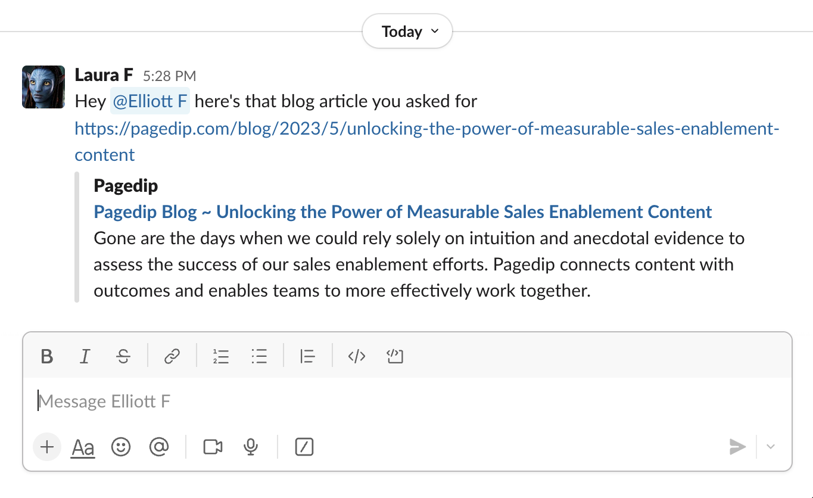
Task: Expand schedule send options arrow
Action: 771,447
